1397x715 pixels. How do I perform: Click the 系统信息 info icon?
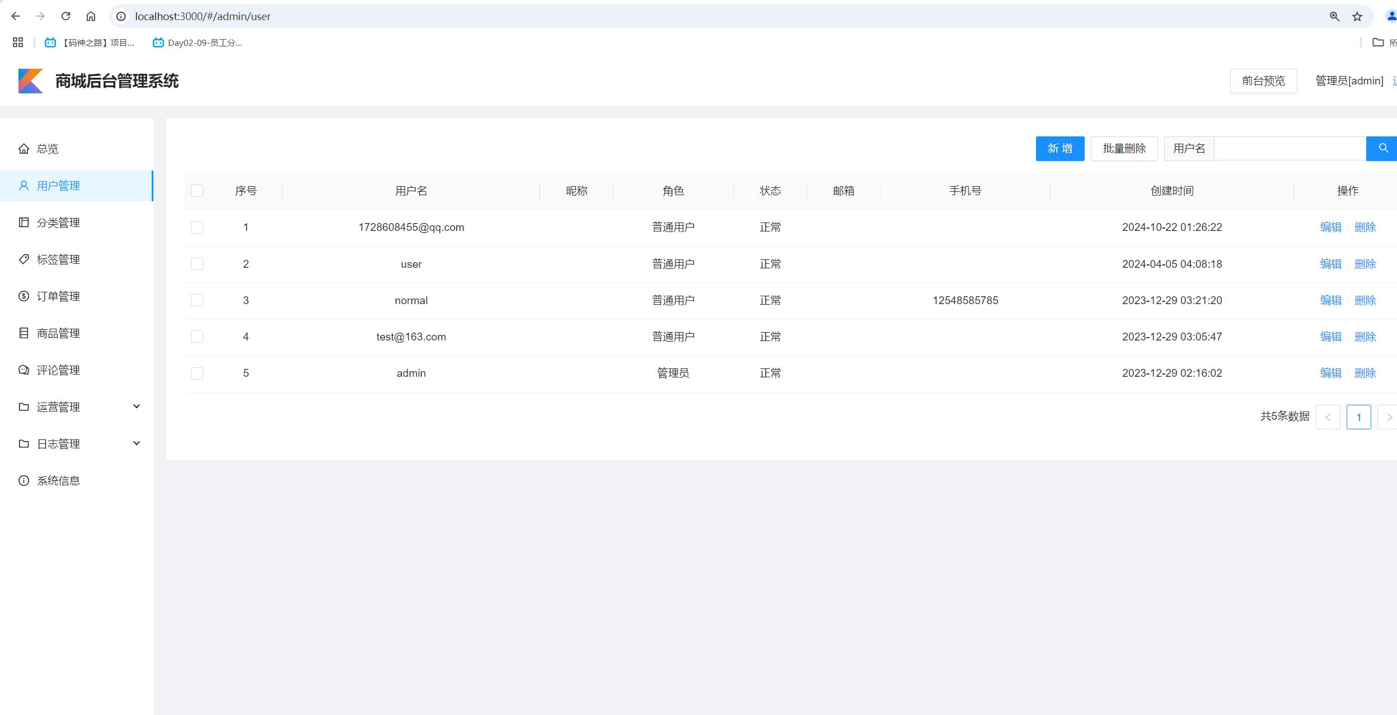[x=24, y=480]
